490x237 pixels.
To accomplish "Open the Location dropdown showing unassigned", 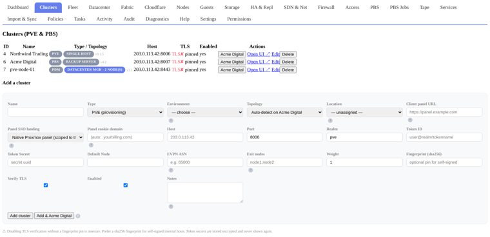I will coord(364,112).
